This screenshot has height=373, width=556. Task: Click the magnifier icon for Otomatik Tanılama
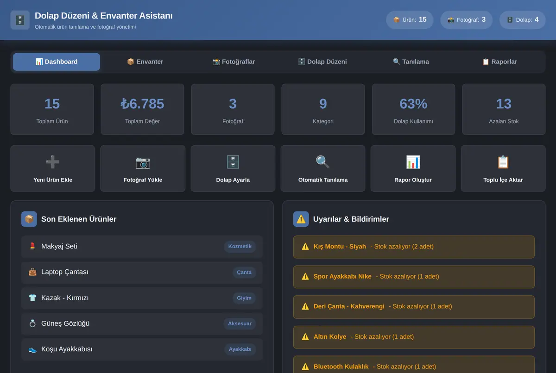tap(323, 162)
